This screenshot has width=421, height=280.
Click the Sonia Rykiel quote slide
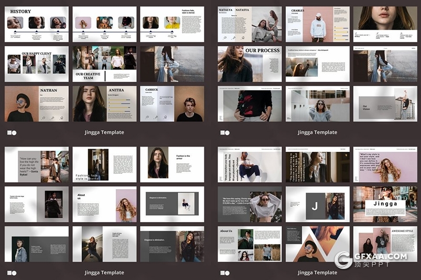[x=36, y=164]
